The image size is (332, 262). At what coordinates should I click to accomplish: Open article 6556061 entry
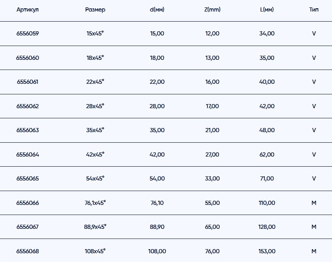tap(28, 82)
